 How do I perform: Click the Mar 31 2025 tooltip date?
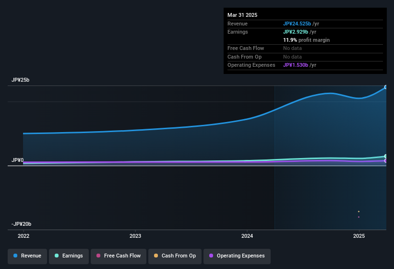coord(242,15)
